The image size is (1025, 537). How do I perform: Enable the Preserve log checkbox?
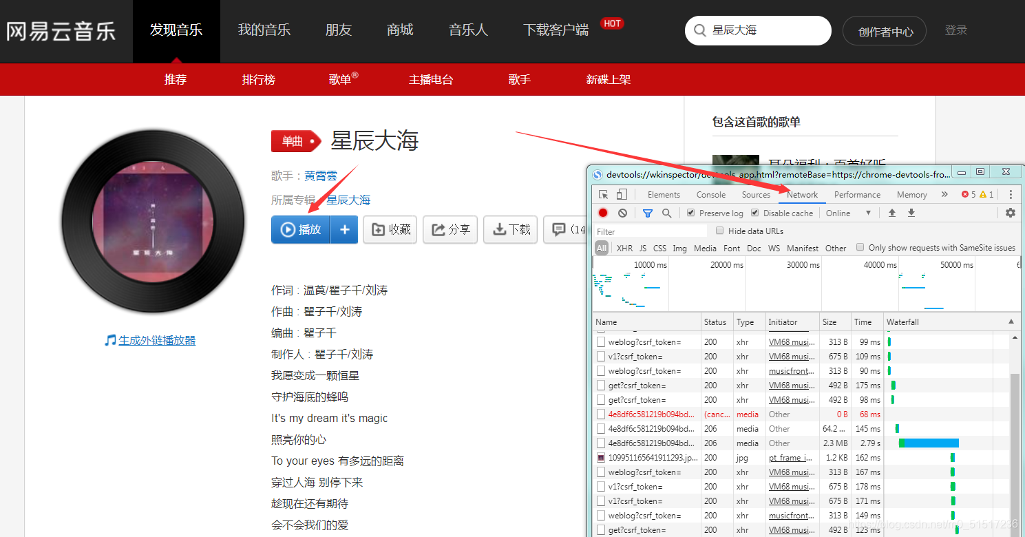pyautogui.click(x=691, y=213)
